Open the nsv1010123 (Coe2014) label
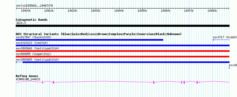The image size is (237, 97). [32, 43]
